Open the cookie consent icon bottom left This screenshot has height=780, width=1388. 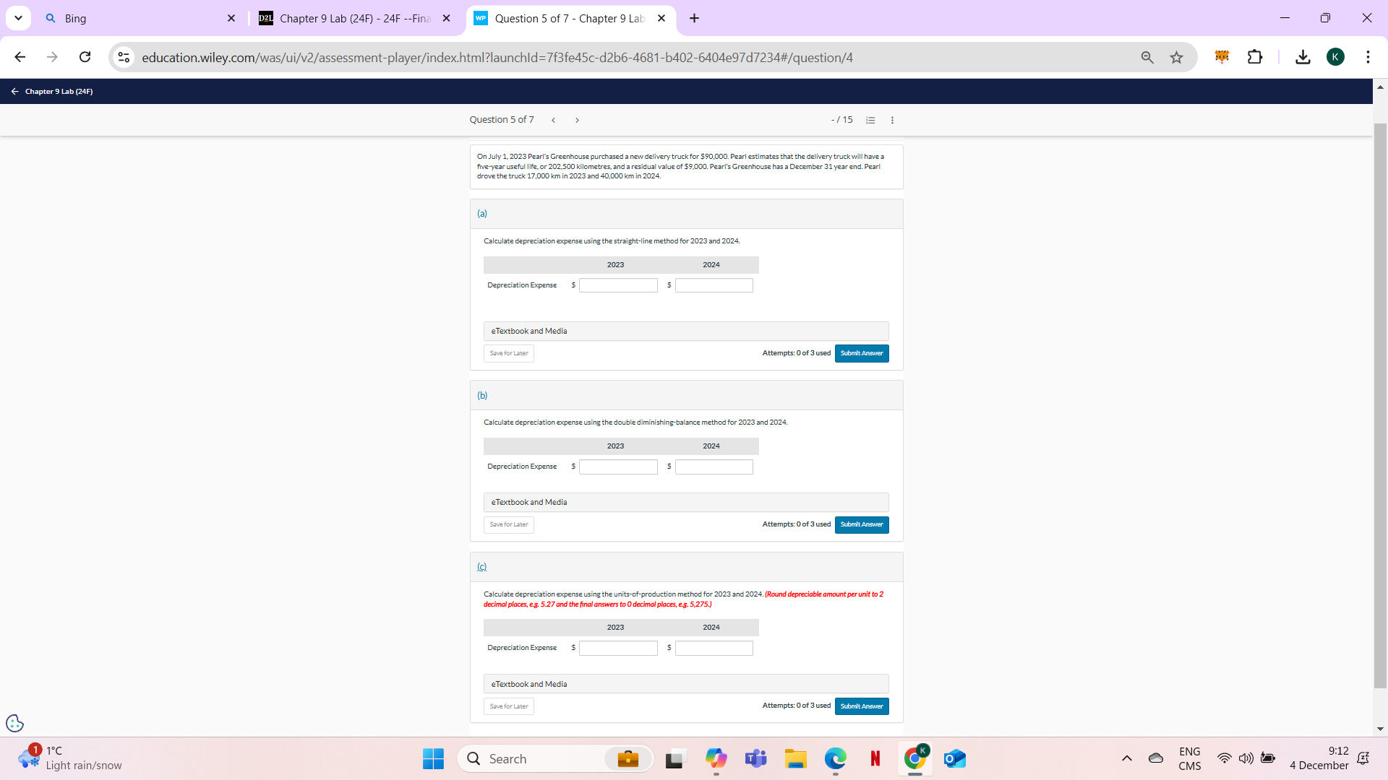click(14, 723)
